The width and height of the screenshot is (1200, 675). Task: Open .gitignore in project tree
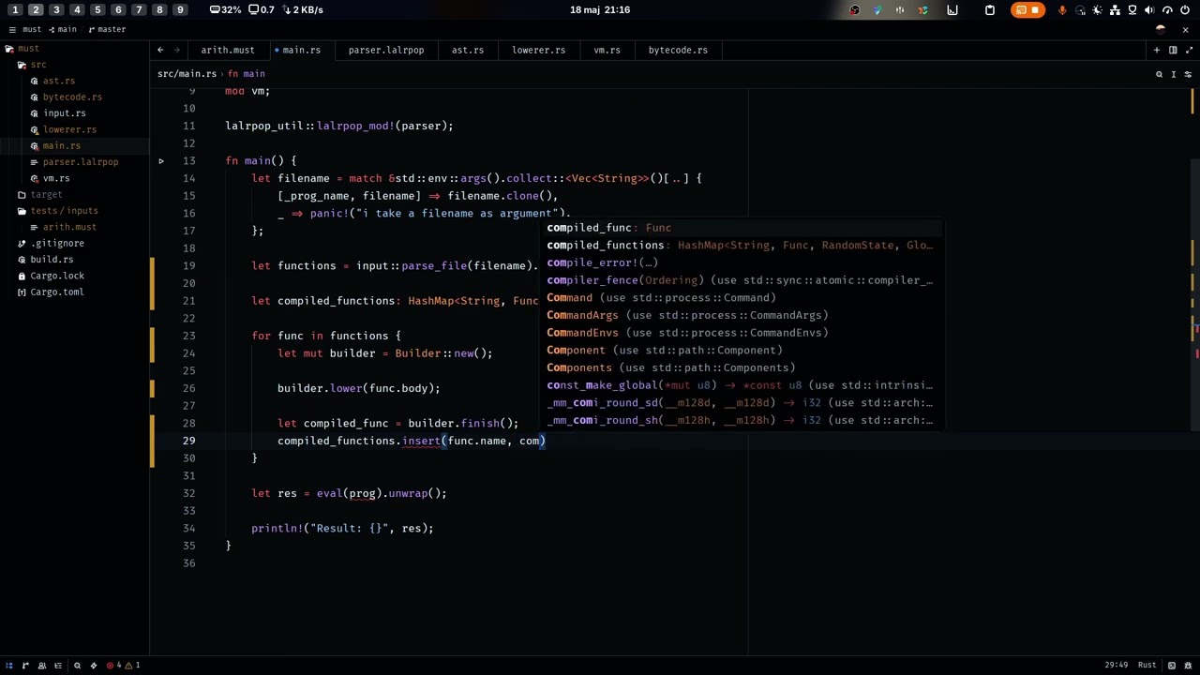point(57,243)
